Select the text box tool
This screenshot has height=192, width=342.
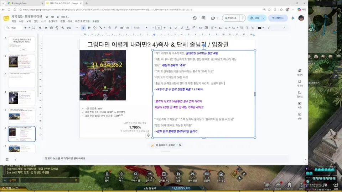coord(89,28)
